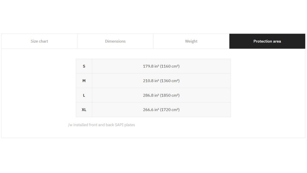Select the M size label cell

tap(84, 81)
